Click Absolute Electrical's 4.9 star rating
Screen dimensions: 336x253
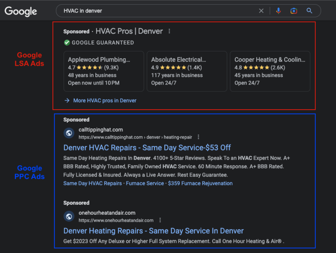pyautogui.click(x=176, y=68)
